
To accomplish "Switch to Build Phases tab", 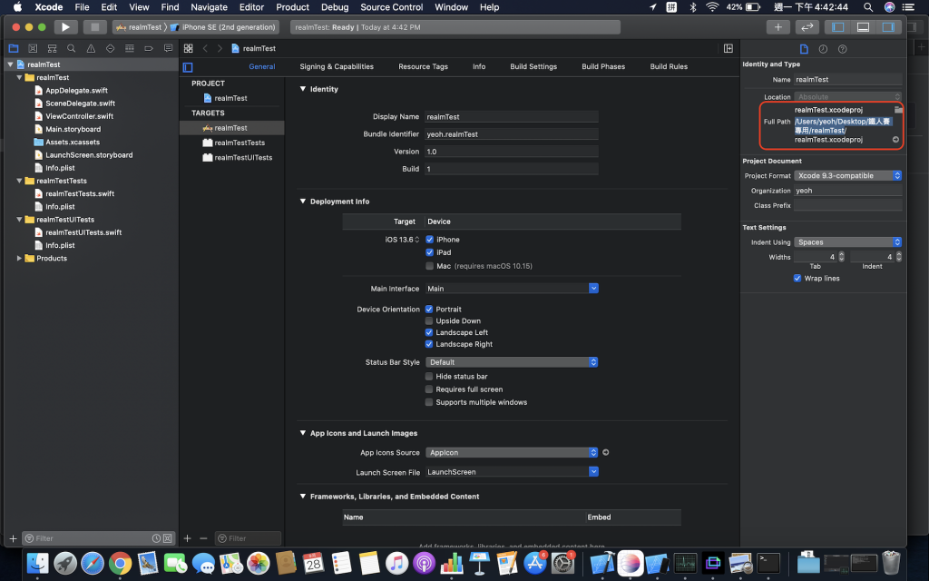I will click(x=603, y=67).
